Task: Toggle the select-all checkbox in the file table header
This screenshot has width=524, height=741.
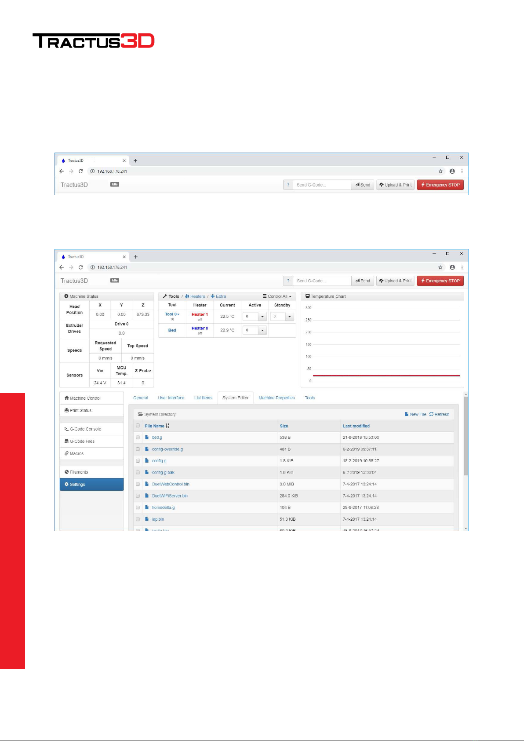Action: [138, 425]
